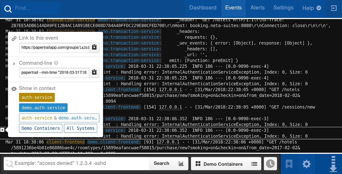Click the 'requests: {},' log message

201,37
